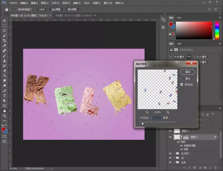Open the 图像(I) menu

tap(34, 3)
